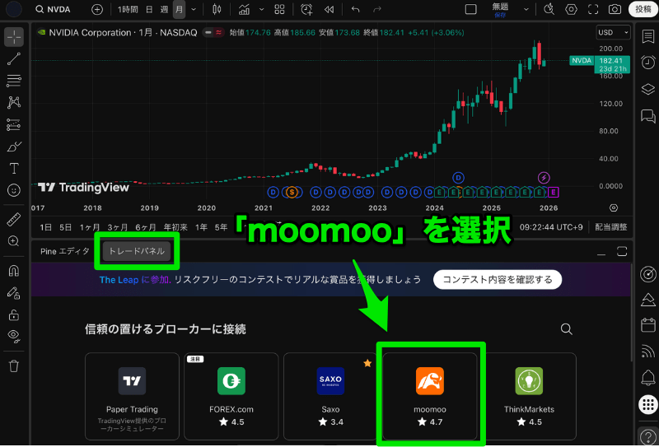Toggle 配当調整 dividend adjustment

pyautogui.click(x=611, y=227)
